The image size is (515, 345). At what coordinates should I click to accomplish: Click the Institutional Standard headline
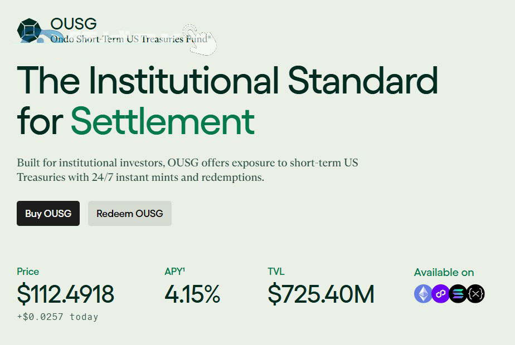pyautogui.click(x=227, y=80)
